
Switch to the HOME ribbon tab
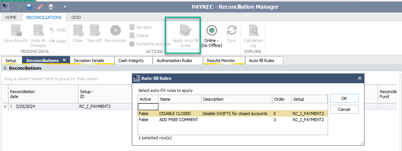(x=11, y=17)
